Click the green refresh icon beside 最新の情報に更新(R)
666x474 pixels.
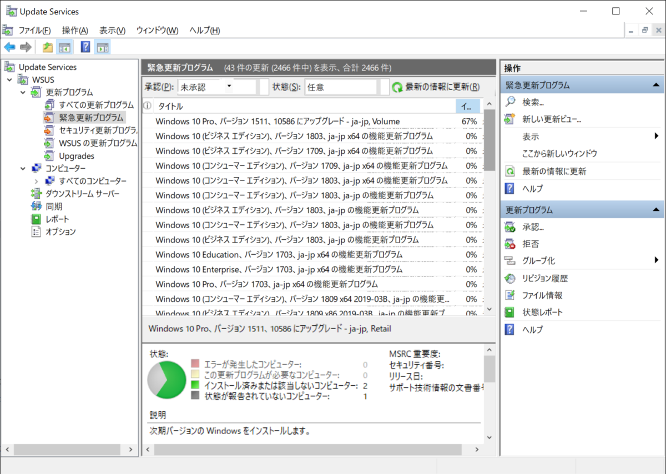pyautogui.click(x=397, y=87)
